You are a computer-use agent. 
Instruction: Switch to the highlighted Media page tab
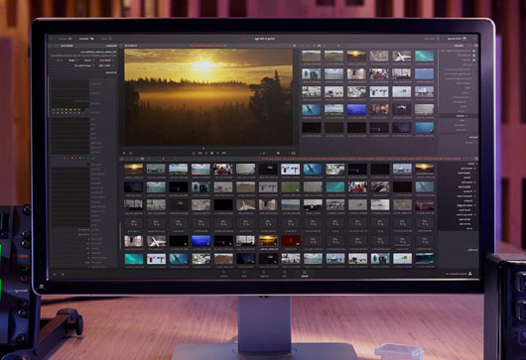tap(305, 274)
